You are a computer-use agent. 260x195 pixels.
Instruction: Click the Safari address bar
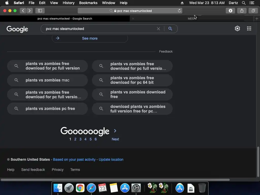pos(130,11)
